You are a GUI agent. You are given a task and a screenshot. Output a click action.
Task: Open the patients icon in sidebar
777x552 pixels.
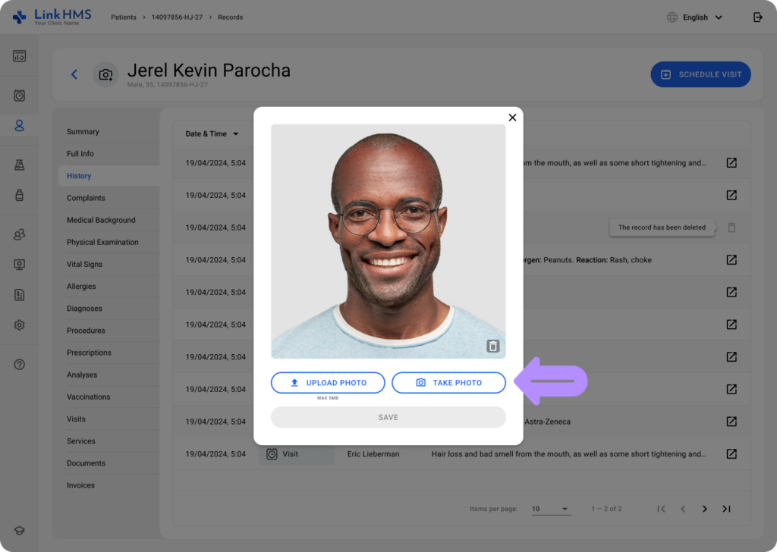(20, 126)
